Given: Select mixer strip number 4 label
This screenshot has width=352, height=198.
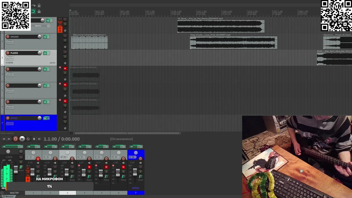Looking at the screenshot, I should [x=84, y=193].
